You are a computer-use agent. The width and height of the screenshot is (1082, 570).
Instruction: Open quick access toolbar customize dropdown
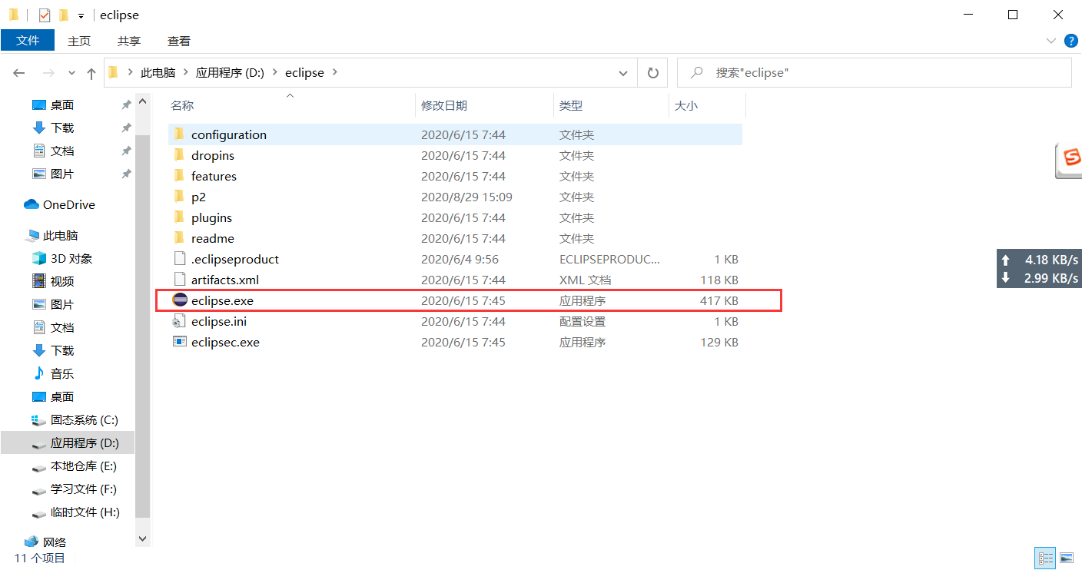click(81, 15)
